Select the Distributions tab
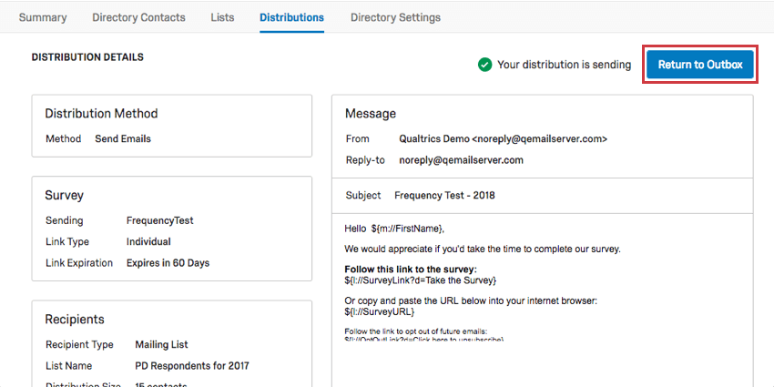Screen dimensions: 774x387 [x=291, y=17]
